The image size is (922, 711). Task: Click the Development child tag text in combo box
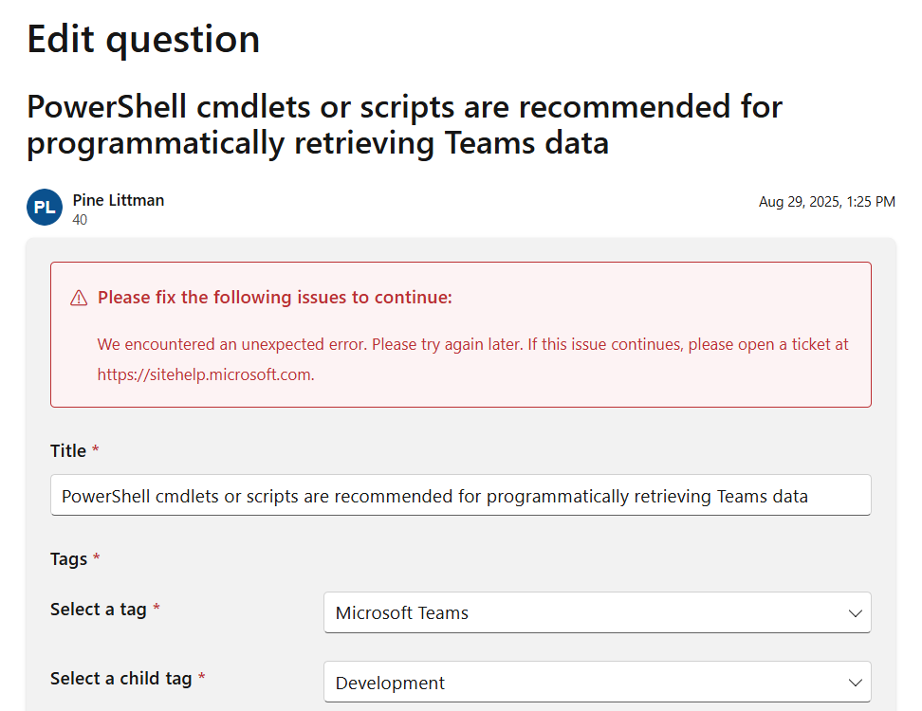[x=390, y=683]
